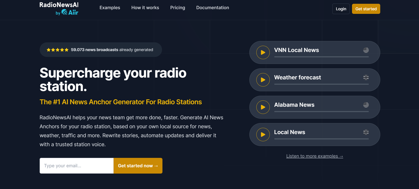
Task: Play the Weather forecast audio
Action: pyautogui.click(x=263, y=80)
